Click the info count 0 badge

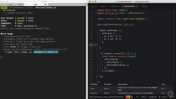click(132, 97)
